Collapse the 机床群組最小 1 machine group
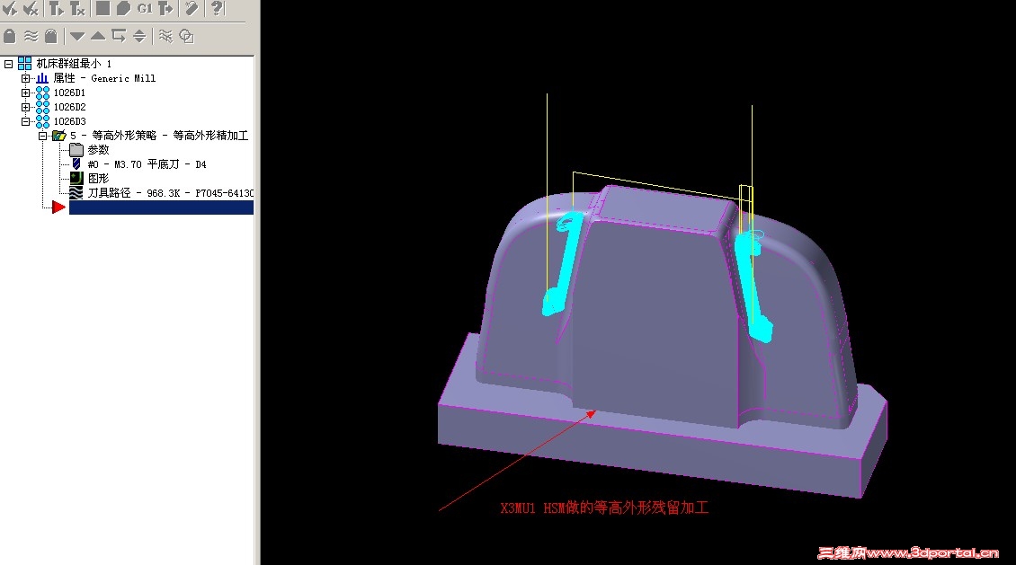Viewport: 1016px width, 565px height. [8, 64]
